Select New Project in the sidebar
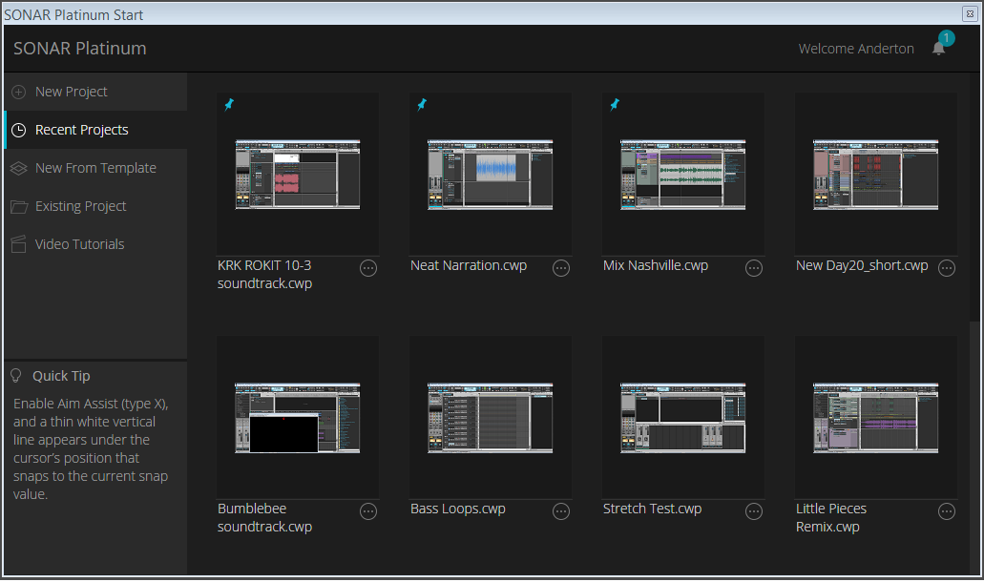 95,92
